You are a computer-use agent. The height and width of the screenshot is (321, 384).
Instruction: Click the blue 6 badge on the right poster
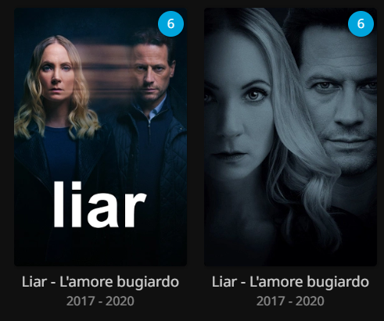[361, 23]
